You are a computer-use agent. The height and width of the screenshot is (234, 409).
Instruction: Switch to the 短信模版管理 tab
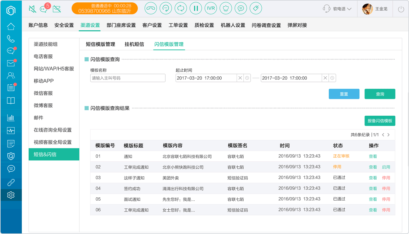100,44
